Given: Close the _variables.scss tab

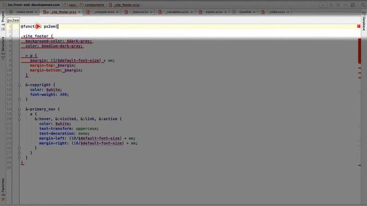Looking at the screenshot, I should (192, 12).
